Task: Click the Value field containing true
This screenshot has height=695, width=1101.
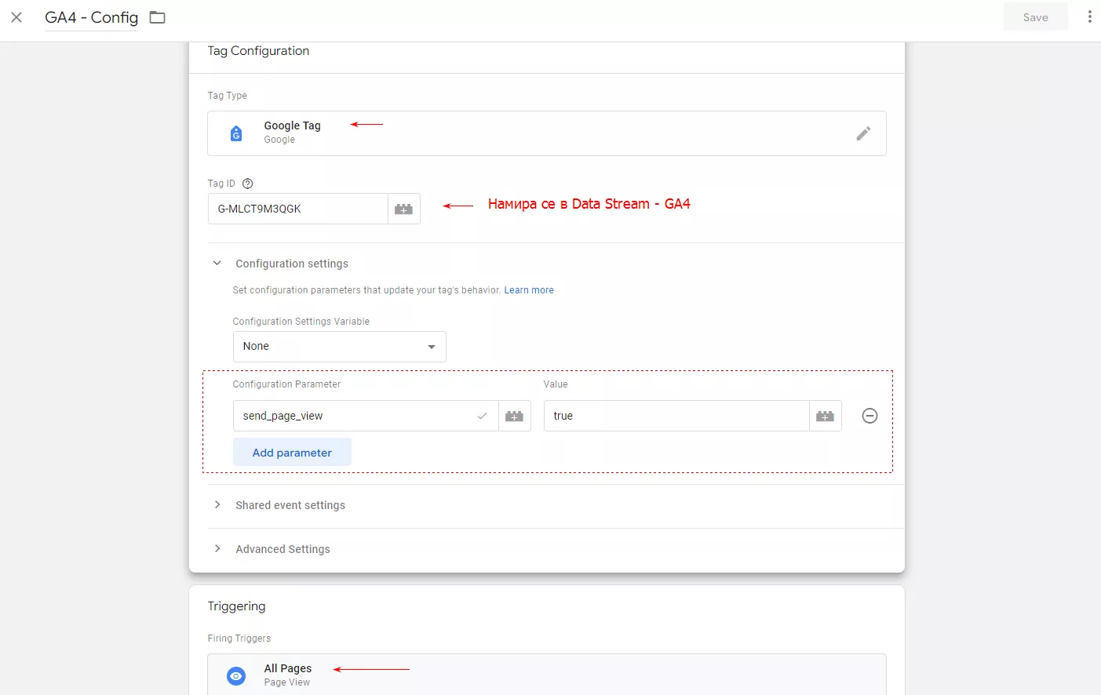Action: pyautogui.click(x=676, y=416)
